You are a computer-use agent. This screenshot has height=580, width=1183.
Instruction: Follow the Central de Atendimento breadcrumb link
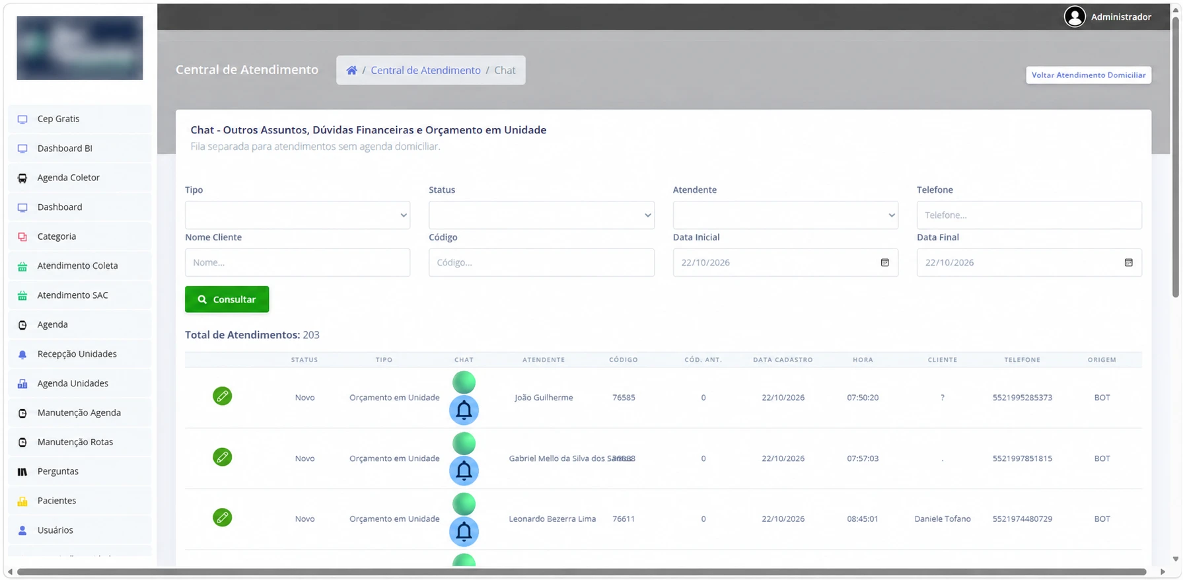425,70
